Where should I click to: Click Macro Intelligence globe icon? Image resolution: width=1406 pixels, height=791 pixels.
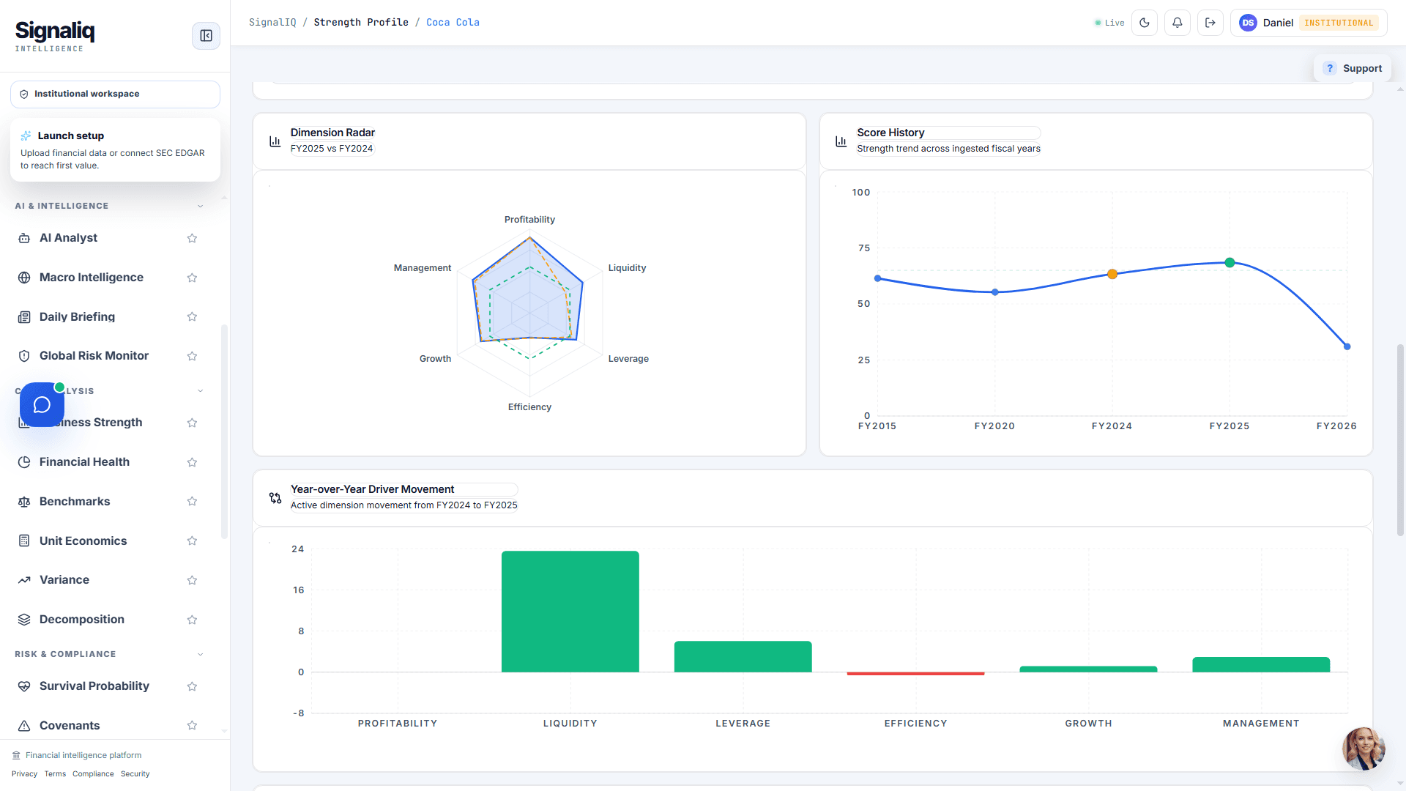(24, 278)
